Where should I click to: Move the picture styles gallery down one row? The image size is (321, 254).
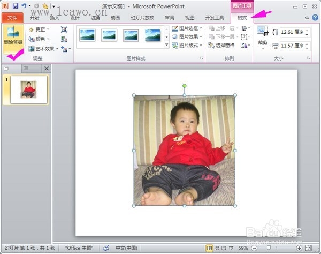click(x=167, y=37)
